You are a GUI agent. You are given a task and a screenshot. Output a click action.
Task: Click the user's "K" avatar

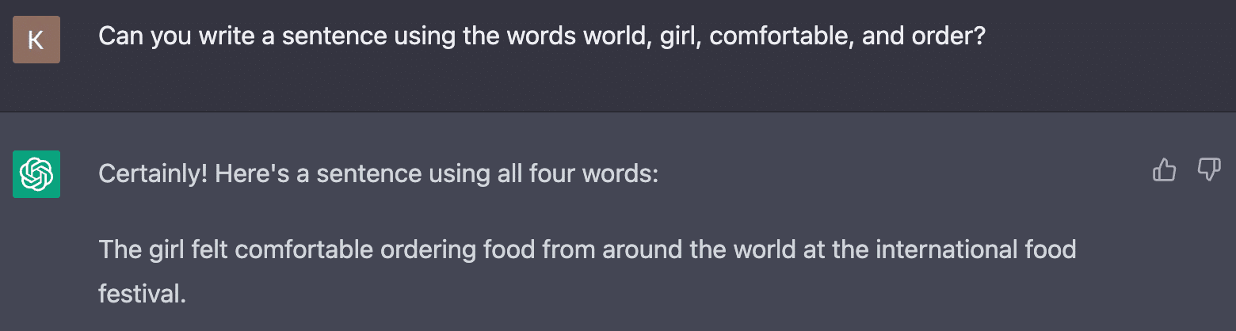[36, 40]
